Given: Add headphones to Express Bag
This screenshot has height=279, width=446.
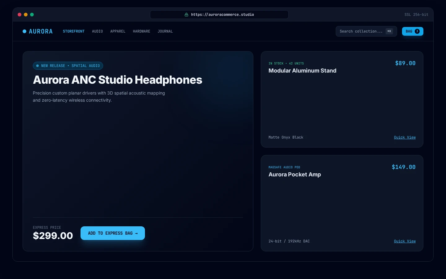Looking at the screenshot, I should tap(113, 233).
